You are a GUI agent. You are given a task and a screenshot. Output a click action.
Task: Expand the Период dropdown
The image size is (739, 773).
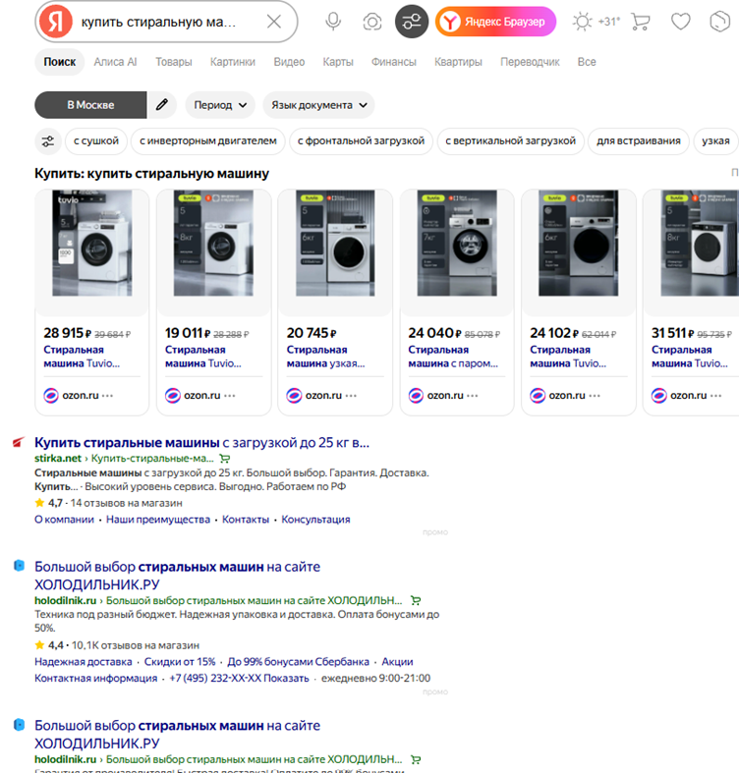tap(220, 105)
